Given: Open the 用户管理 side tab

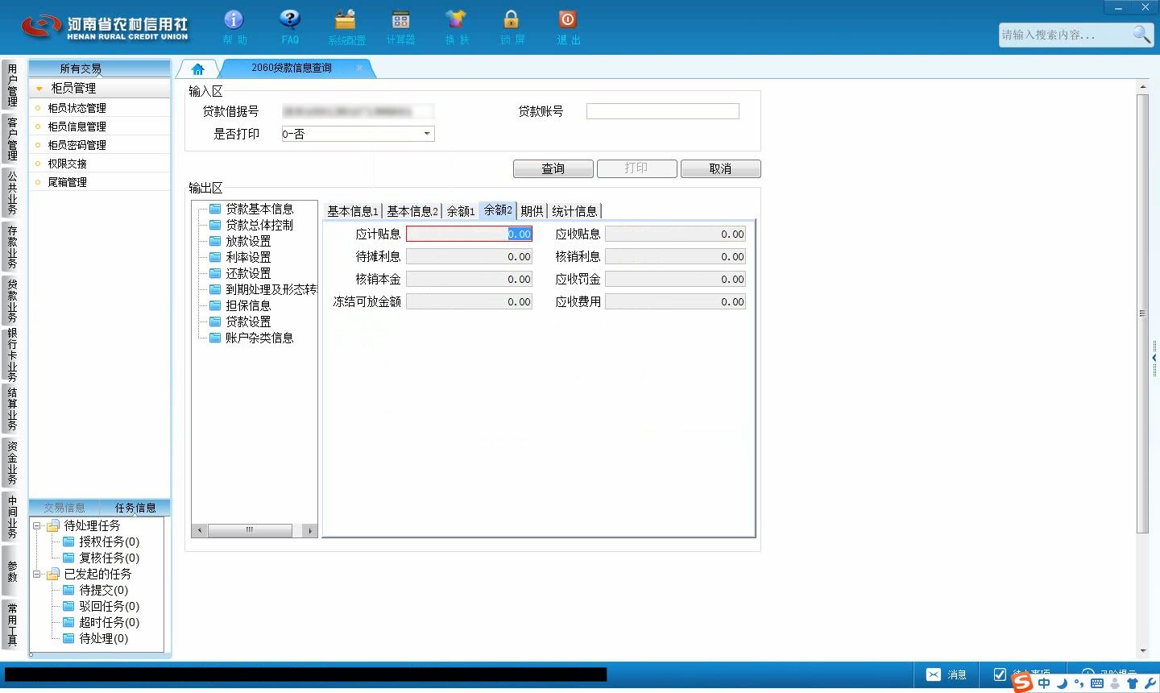Looking at the screenshot, I should pos(12,85).
